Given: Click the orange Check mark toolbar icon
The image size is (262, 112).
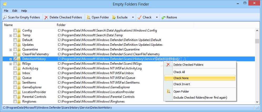Looking at the screenshot, I should tap(140, 17).
